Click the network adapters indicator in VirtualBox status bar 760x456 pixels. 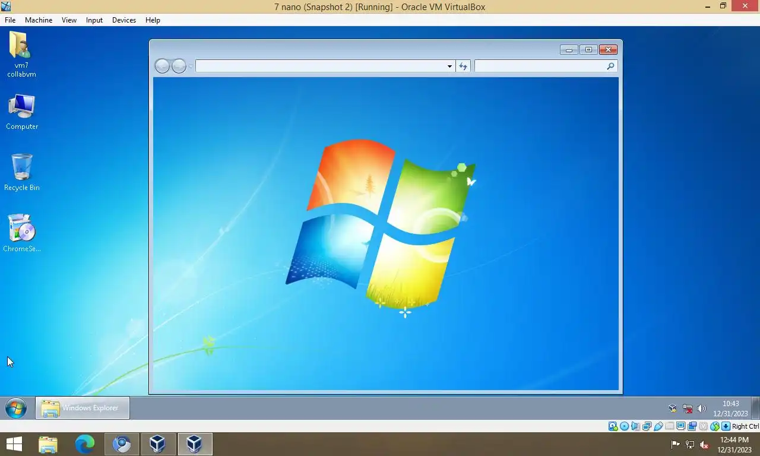[647, 426]
